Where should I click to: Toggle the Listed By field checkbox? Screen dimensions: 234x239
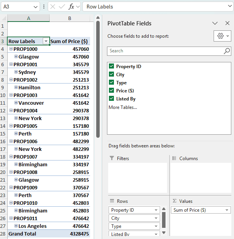click(112, 99)
